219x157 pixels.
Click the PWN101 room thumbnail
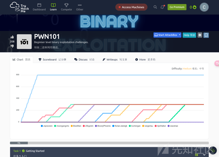click(x=24, y=41)
